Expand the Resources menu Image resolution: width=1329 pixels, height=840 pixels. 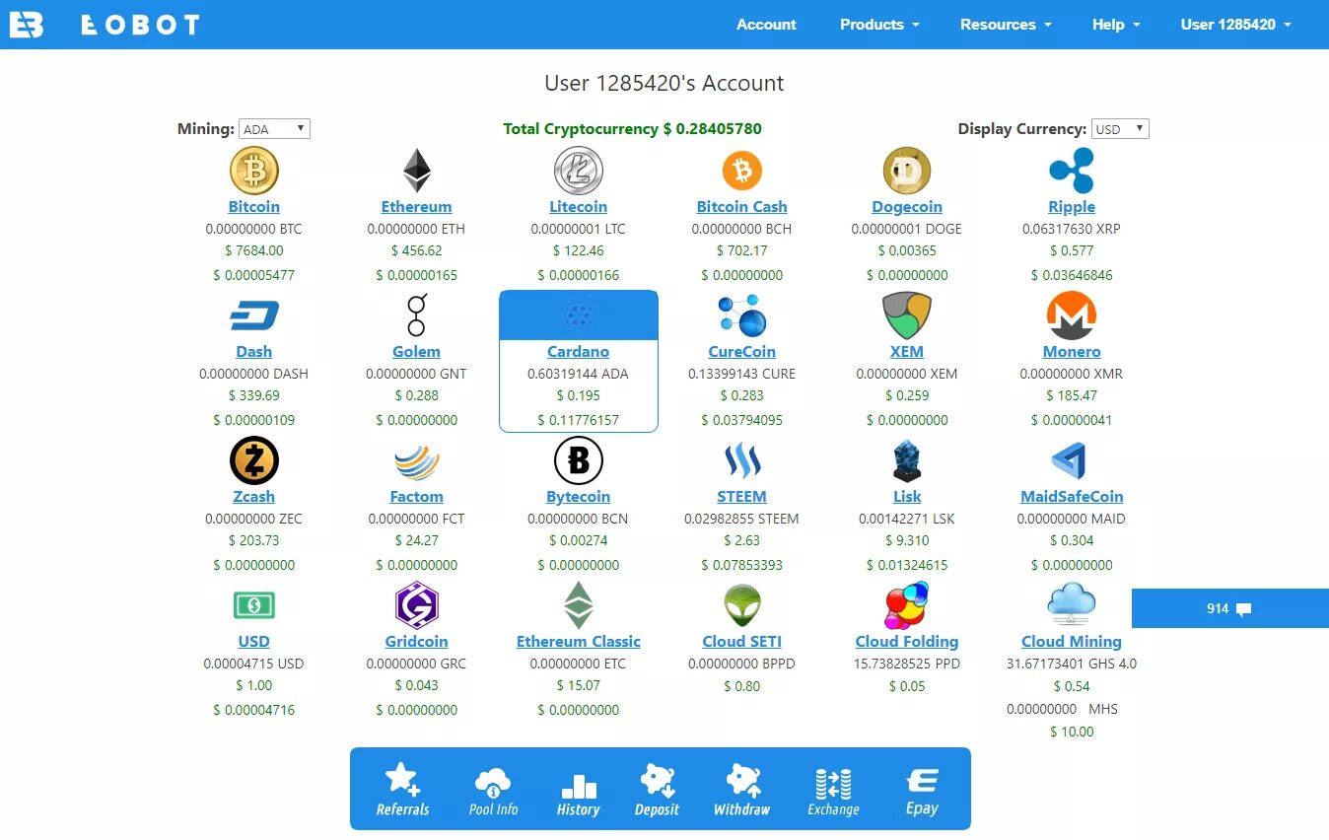pos(1006,25)
